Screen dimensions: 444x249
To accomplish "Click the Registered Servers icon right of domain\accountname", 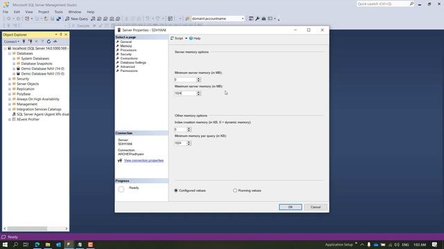I will tap(251, 19).
